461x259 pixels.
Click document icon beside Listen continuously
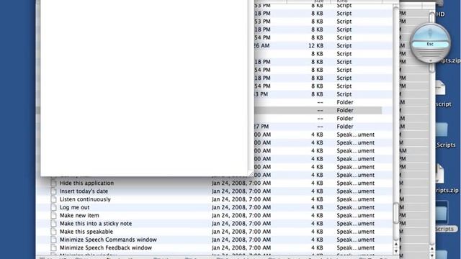pyautogui.click(x=53, y=199)
